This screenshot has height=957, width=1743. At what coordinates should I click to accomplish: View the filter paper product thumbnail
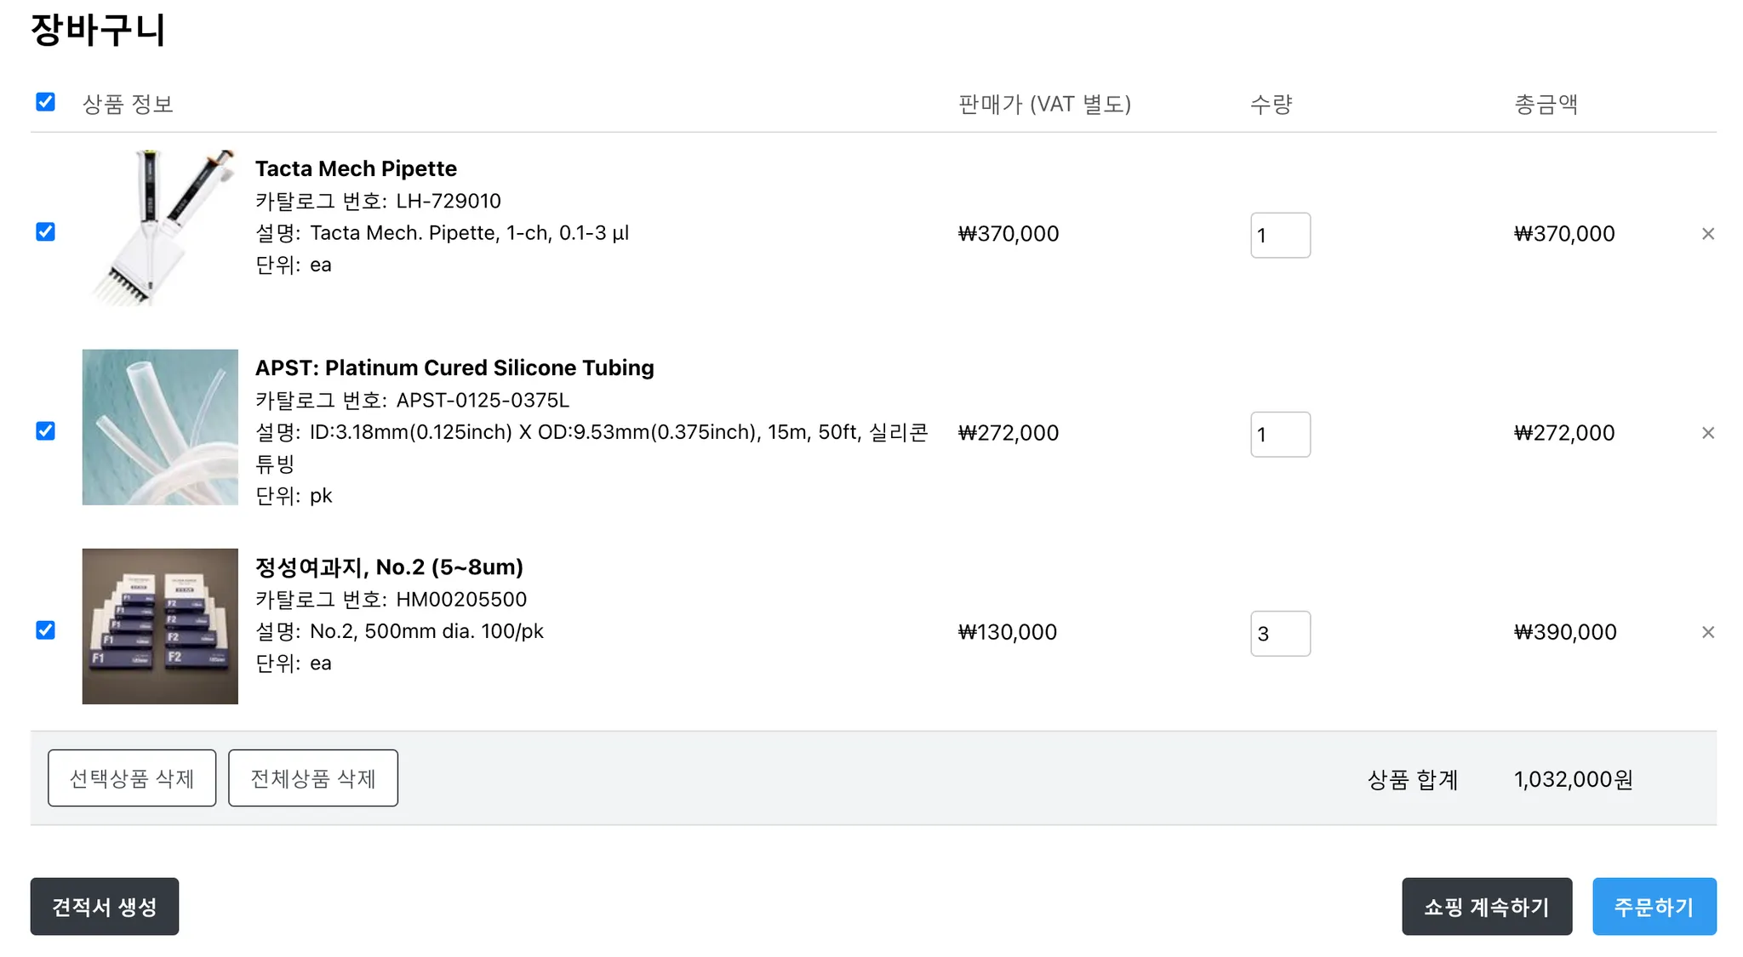pos(160,626)
